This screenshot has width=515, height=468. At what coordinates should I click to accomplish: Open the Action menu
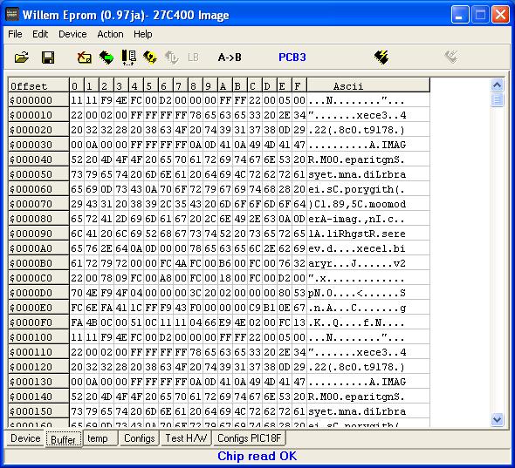point(110,34)
